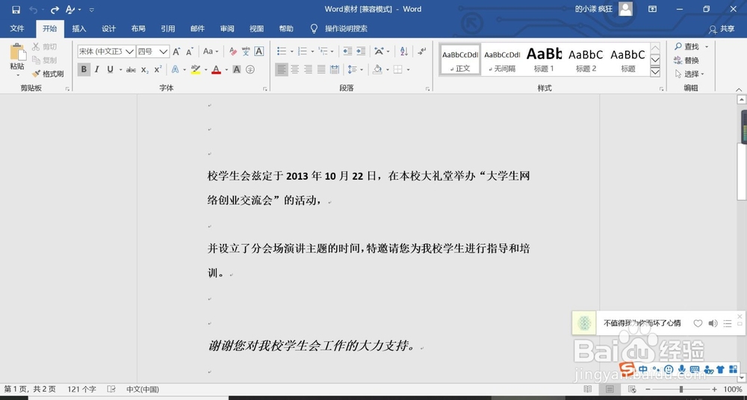
Task: Switch to Layout (布局) tab
Action: coord(138,28)
